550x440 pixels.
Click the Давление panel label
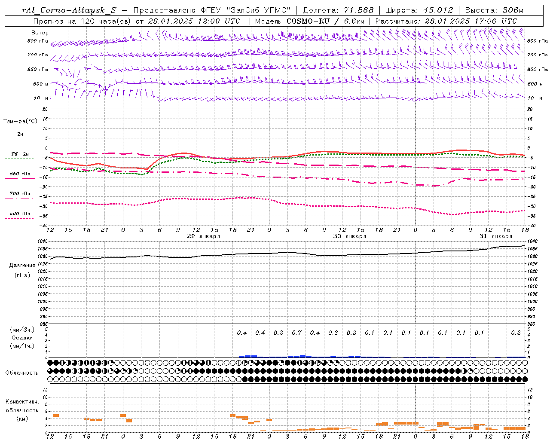pos(22,266)
